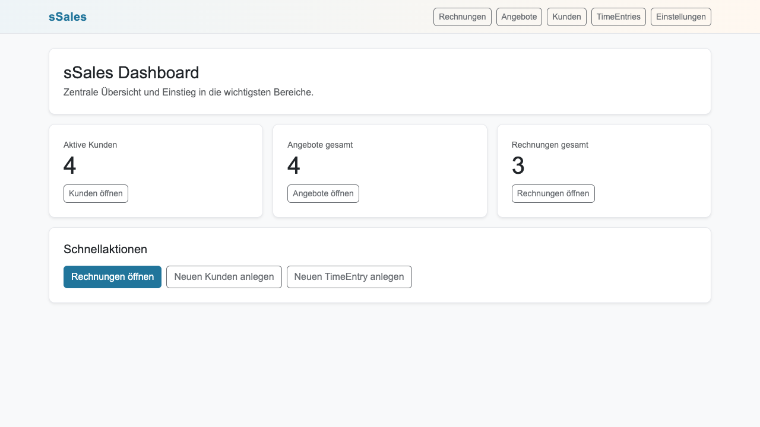
Task: Select Neuen Kunden anlegen
Action: point(224,277)
